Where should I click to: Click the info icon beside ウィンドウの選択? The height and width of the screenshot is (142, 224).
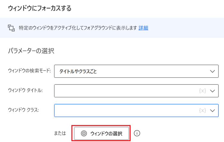pos(137,133)
